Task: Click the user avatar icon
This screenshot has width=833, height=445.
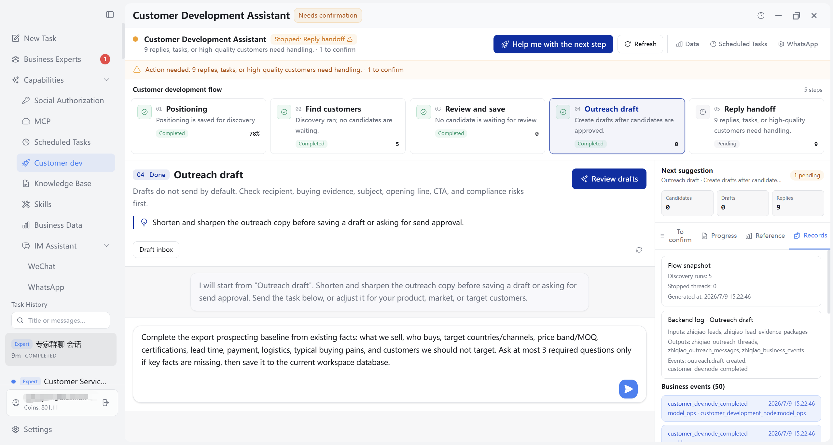Action: pos(16,403)
